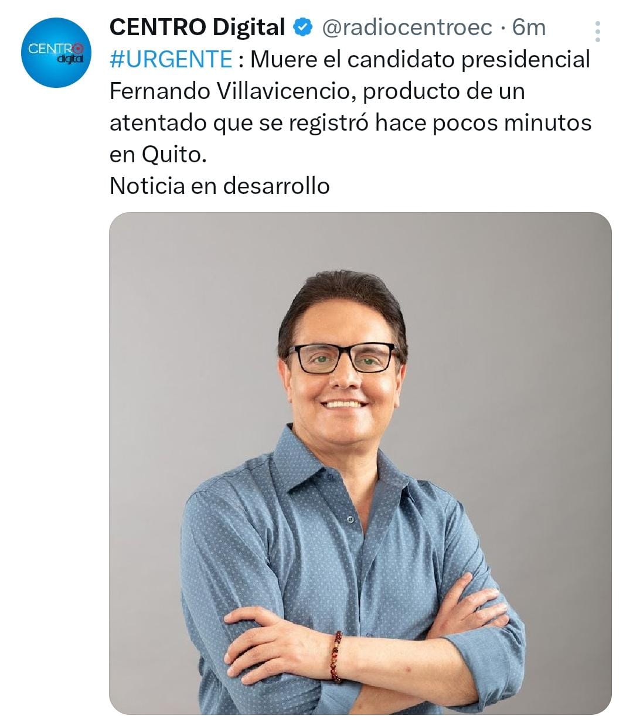The height and width of the screenshot is (716, 633).
Task: Visit the @radiocentroec handle
Action: pyautogui.click(x=407, y=27)
